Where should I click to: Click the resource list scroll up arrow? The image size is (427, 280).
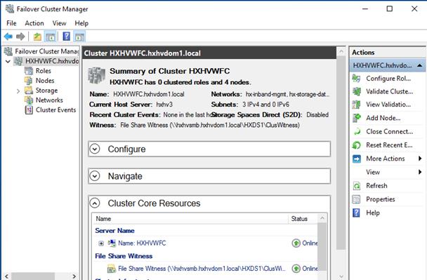pos(322,218)
